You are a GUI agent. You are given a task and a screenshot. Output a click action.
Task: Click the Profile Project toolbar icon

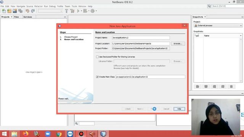(93, 11)
